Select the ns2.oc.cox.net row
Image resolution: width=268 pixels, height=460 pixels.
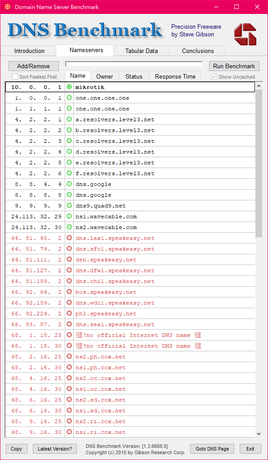pos(130,378)
